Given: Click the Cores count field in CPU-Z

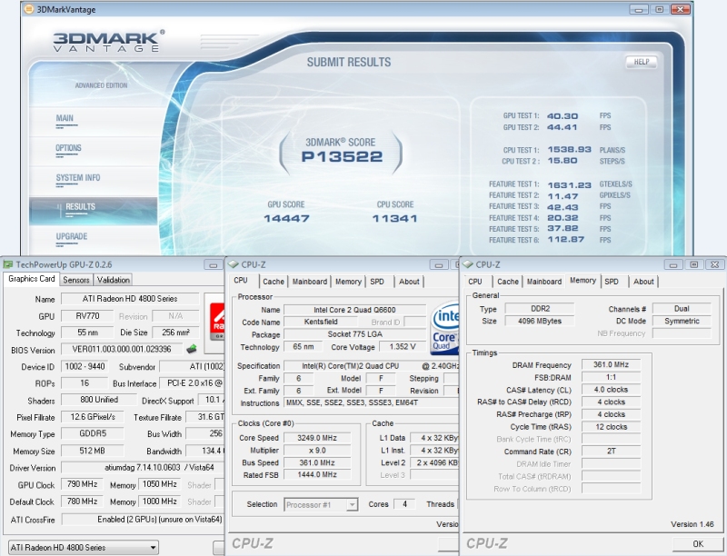Looking at the screenshot, I should click(x=404, y=504).
